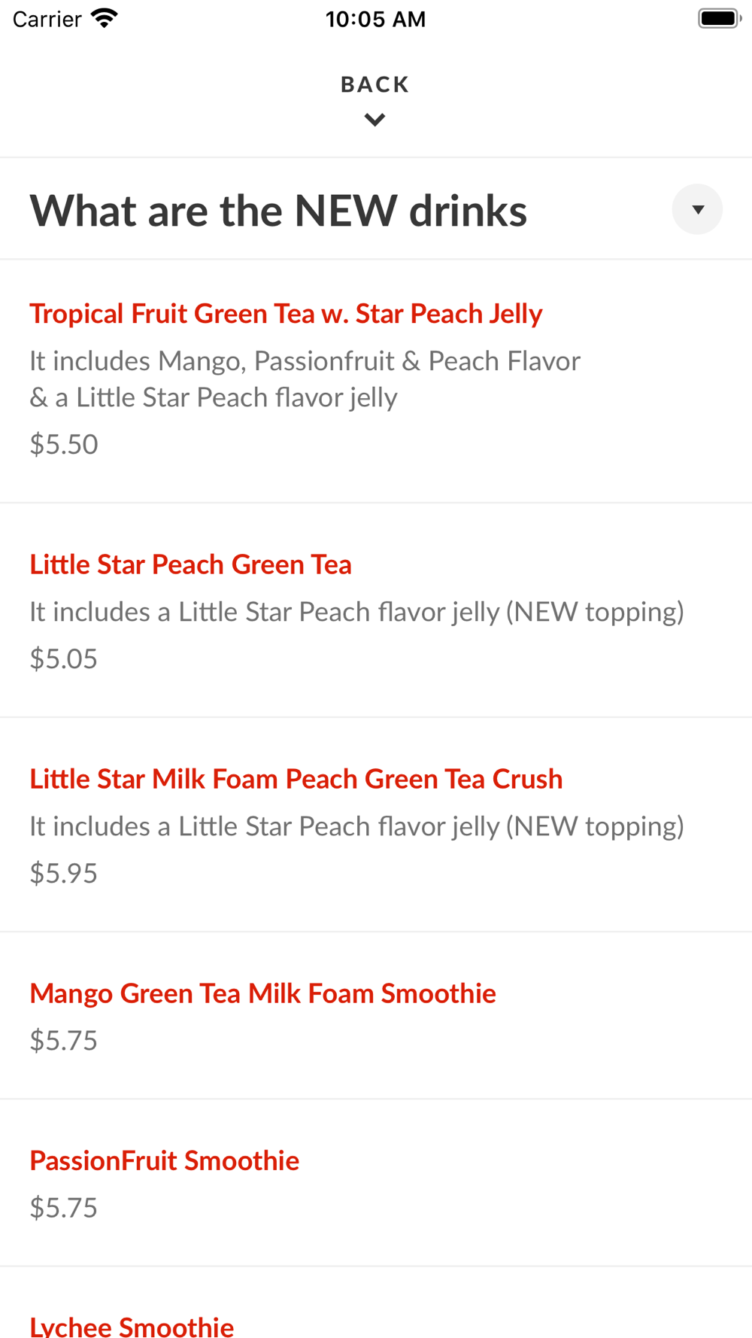Open Tropical Fruit Green Tea w. Star Peach Jelly
The image size is (752, 1338).
point(286,314)
